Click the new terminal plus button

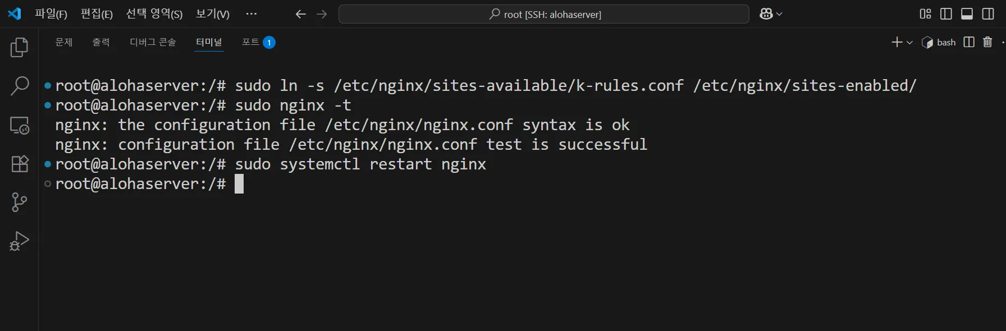click(897, 42)
